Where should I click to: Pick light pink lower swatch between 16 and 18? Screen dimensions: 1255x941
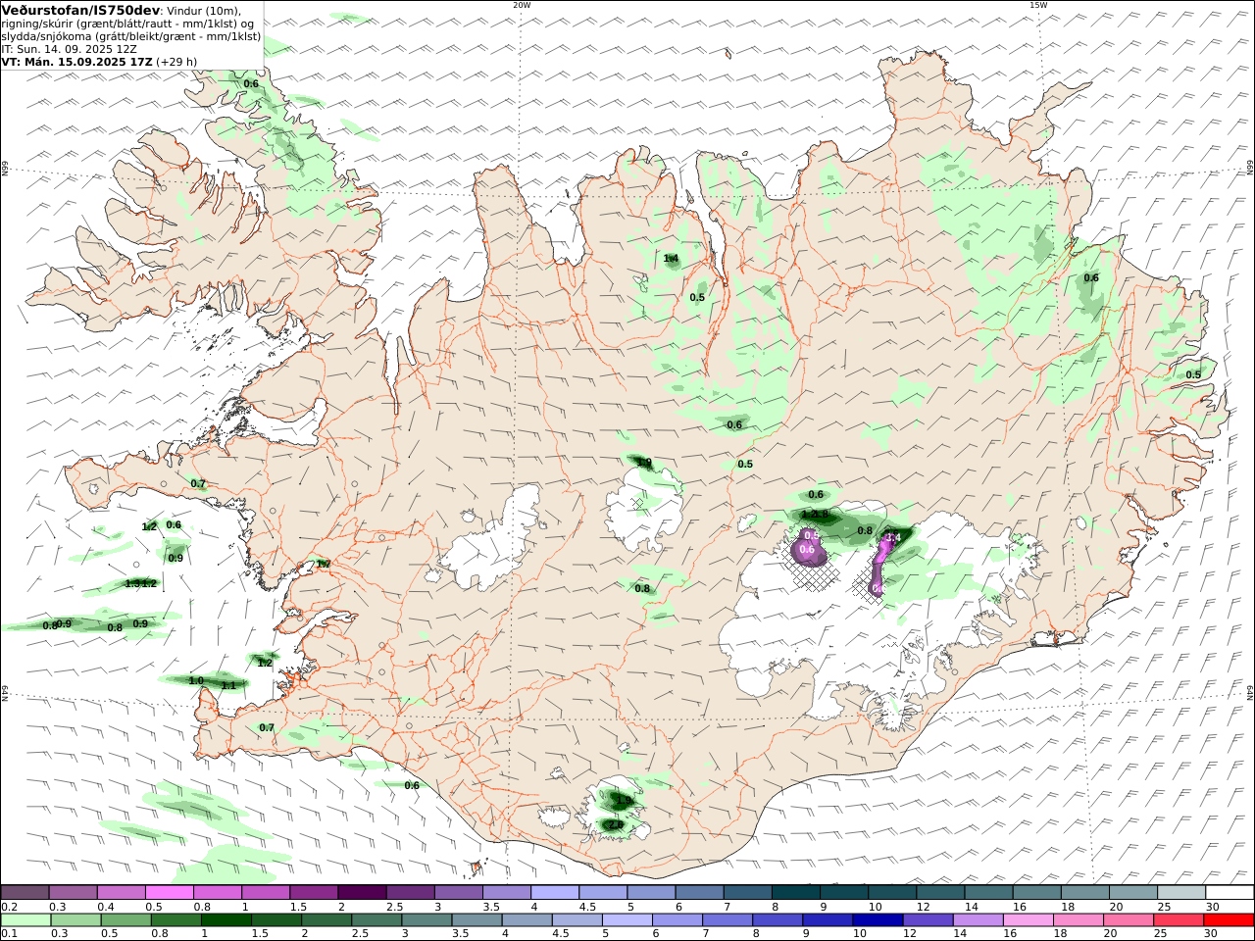point(1029,919)
